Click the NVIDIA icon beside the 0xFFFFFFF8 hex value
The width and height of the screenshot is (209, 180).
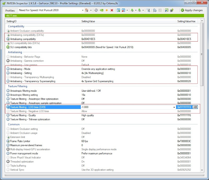tap(195, 107)
